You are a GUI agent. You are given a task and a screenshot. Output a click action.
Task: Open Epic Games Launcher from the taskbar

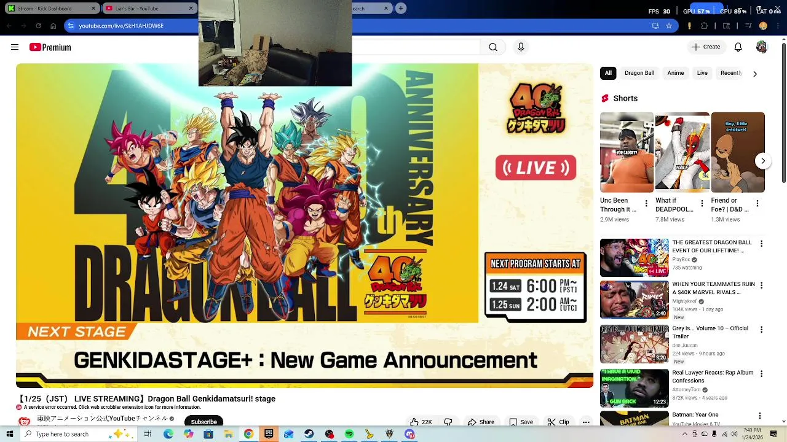click(x=268, y=434)
